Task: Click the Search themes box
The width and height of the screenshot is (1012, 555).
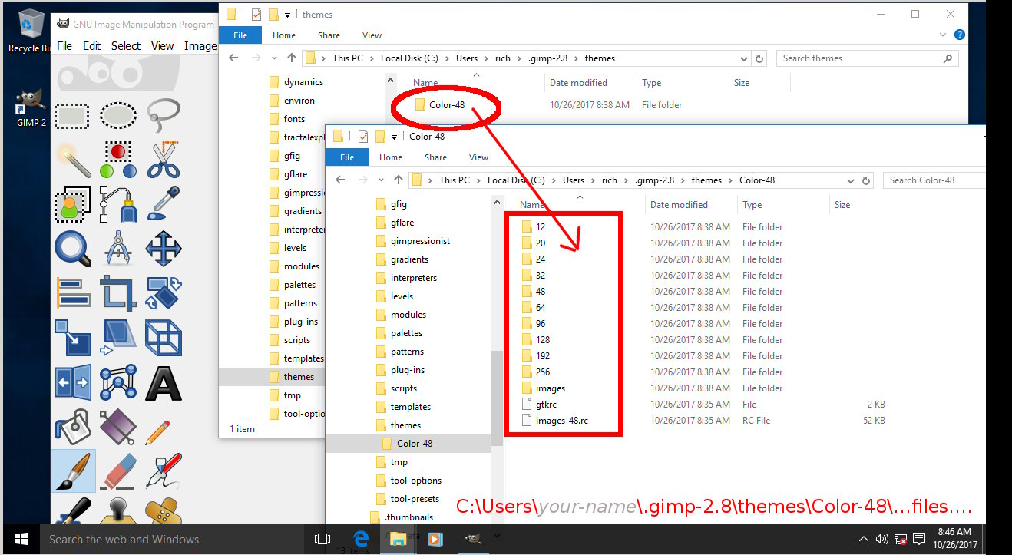Action: pyautogui.click(x=868, y=58)
